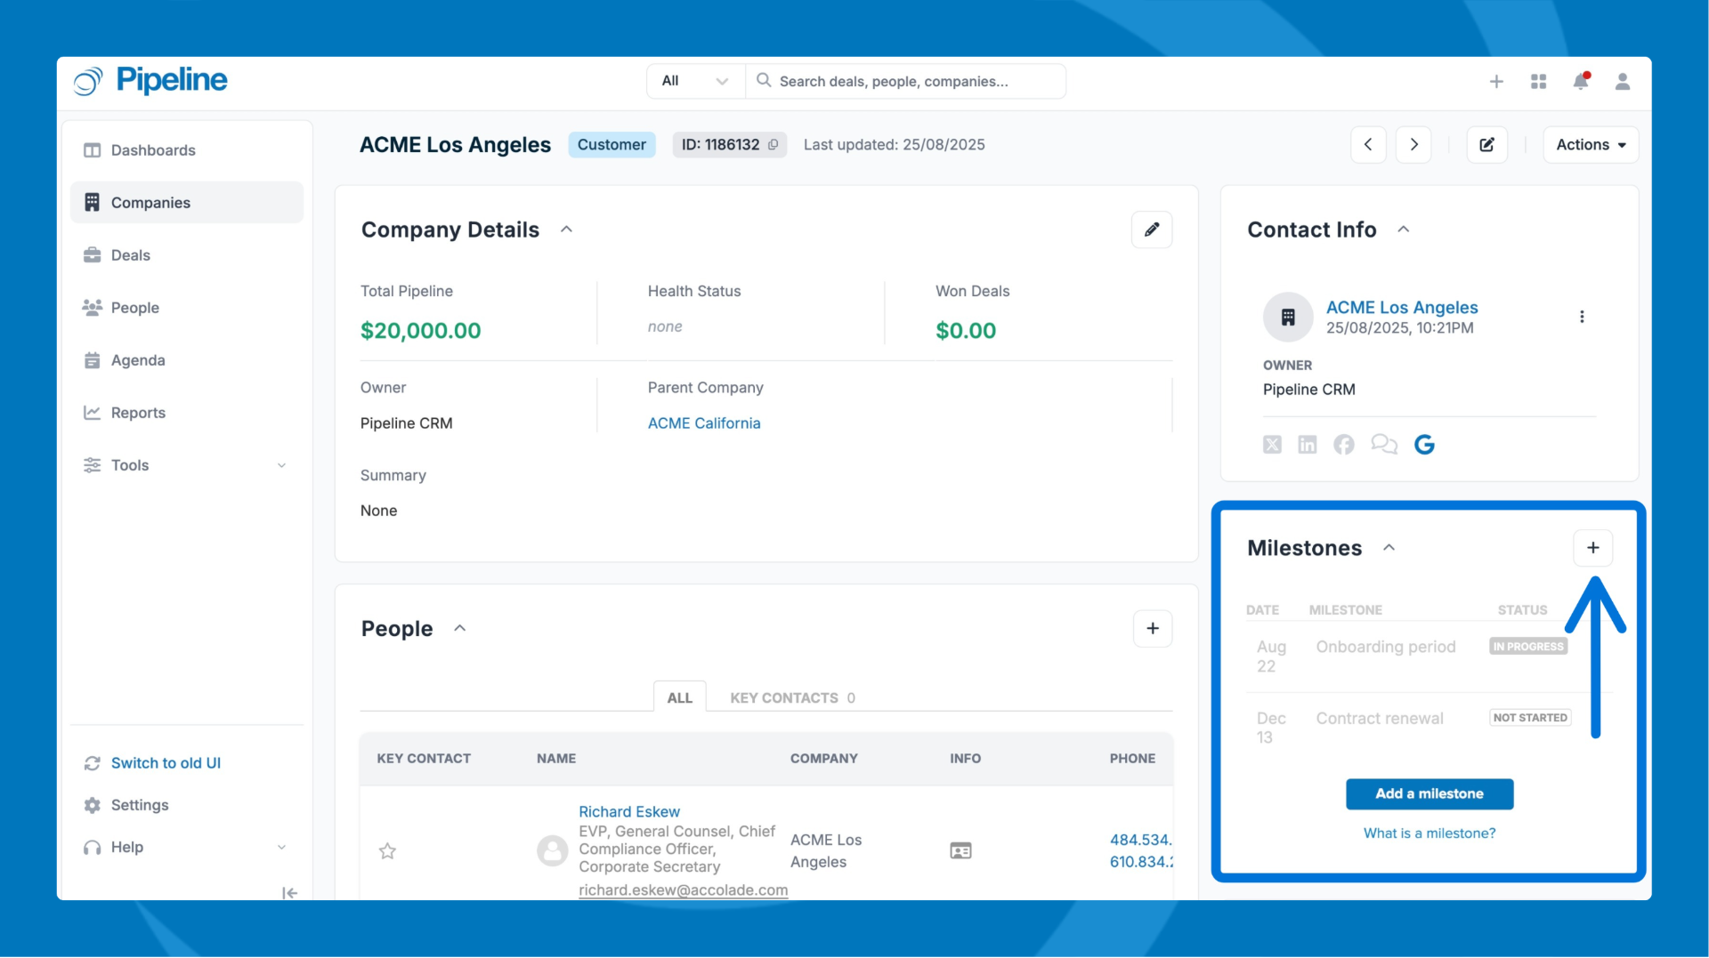Open the quick add plus icon in top bar
The image size is (1709, 958).
click(1496, 81)
